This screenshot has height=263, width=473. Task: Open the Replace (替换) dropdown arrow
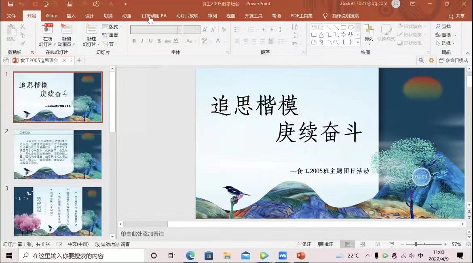pyautogui.click(x=456, y=35)
